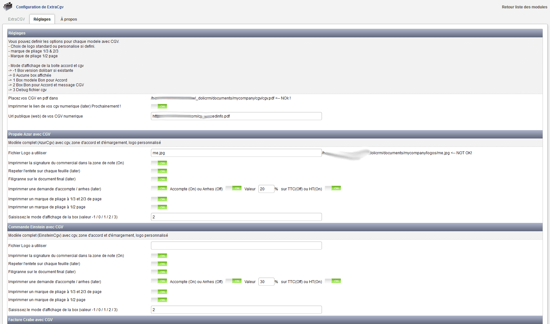Image resolution: width=550 pixels, height=324 pixels.
Task: Disable 'marque de pliage à 1/3 et 2/3' Azur
Action: 159,199
